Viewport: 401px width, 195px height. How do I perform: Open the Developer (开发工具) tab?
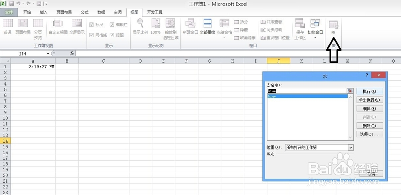point(154,12)
